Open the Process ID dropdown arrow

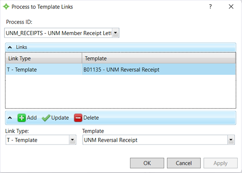tap(115, 33)
